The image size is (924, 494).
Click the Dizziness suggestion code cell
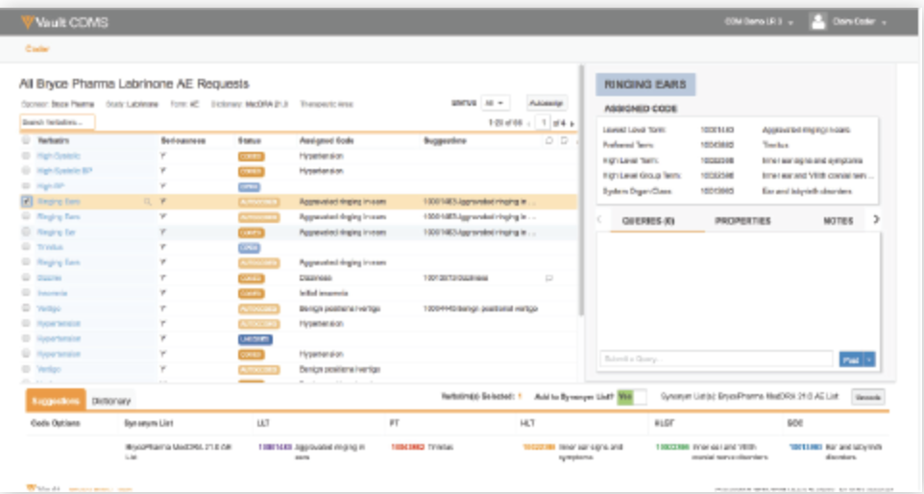(x=455, y=279)
